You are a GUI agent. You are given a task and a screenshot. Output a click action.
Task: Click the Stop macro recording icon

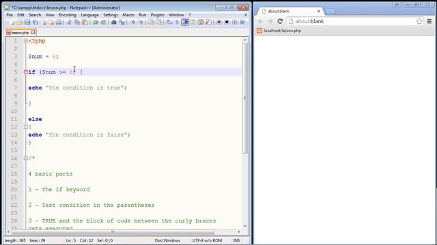tap(227, 22)
